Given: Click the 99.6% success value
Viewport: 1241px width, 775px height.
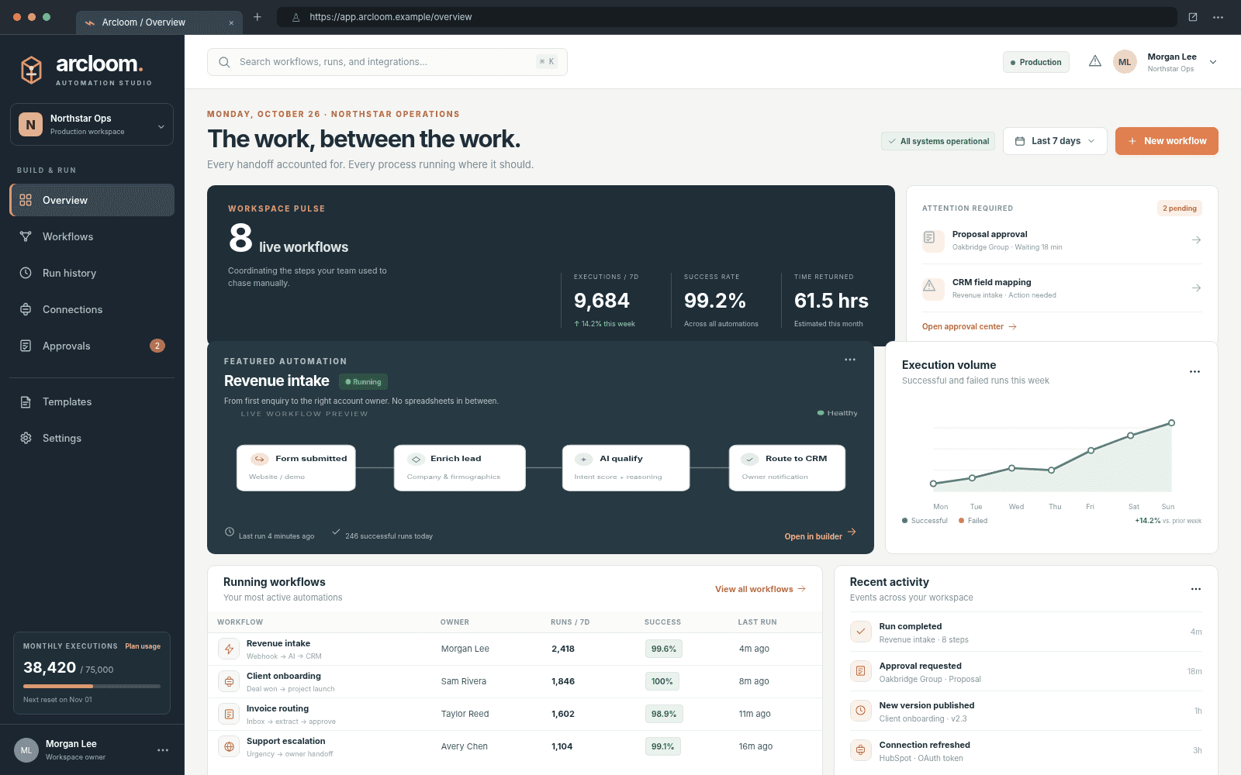Looking at the screenshot, I should pos(664,649).
